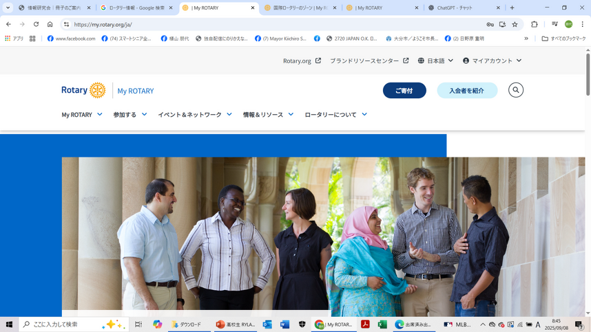Launch Word from the taskbar

[x=284, y=324]
